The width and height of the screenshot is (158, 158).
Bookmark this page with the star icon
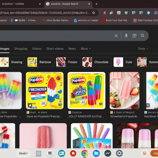(x=93, y=13)
